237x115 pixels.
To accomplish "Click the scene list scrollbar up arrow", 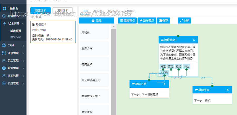I will (x=114, y=27).
